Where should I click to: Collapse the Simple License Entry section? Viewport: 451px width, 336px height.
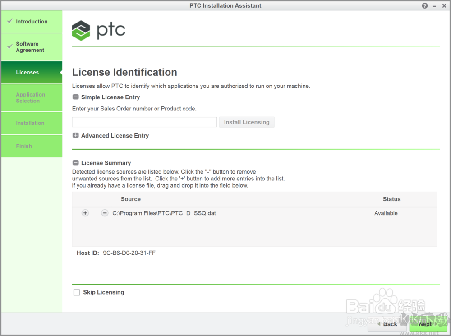[75, 97]
